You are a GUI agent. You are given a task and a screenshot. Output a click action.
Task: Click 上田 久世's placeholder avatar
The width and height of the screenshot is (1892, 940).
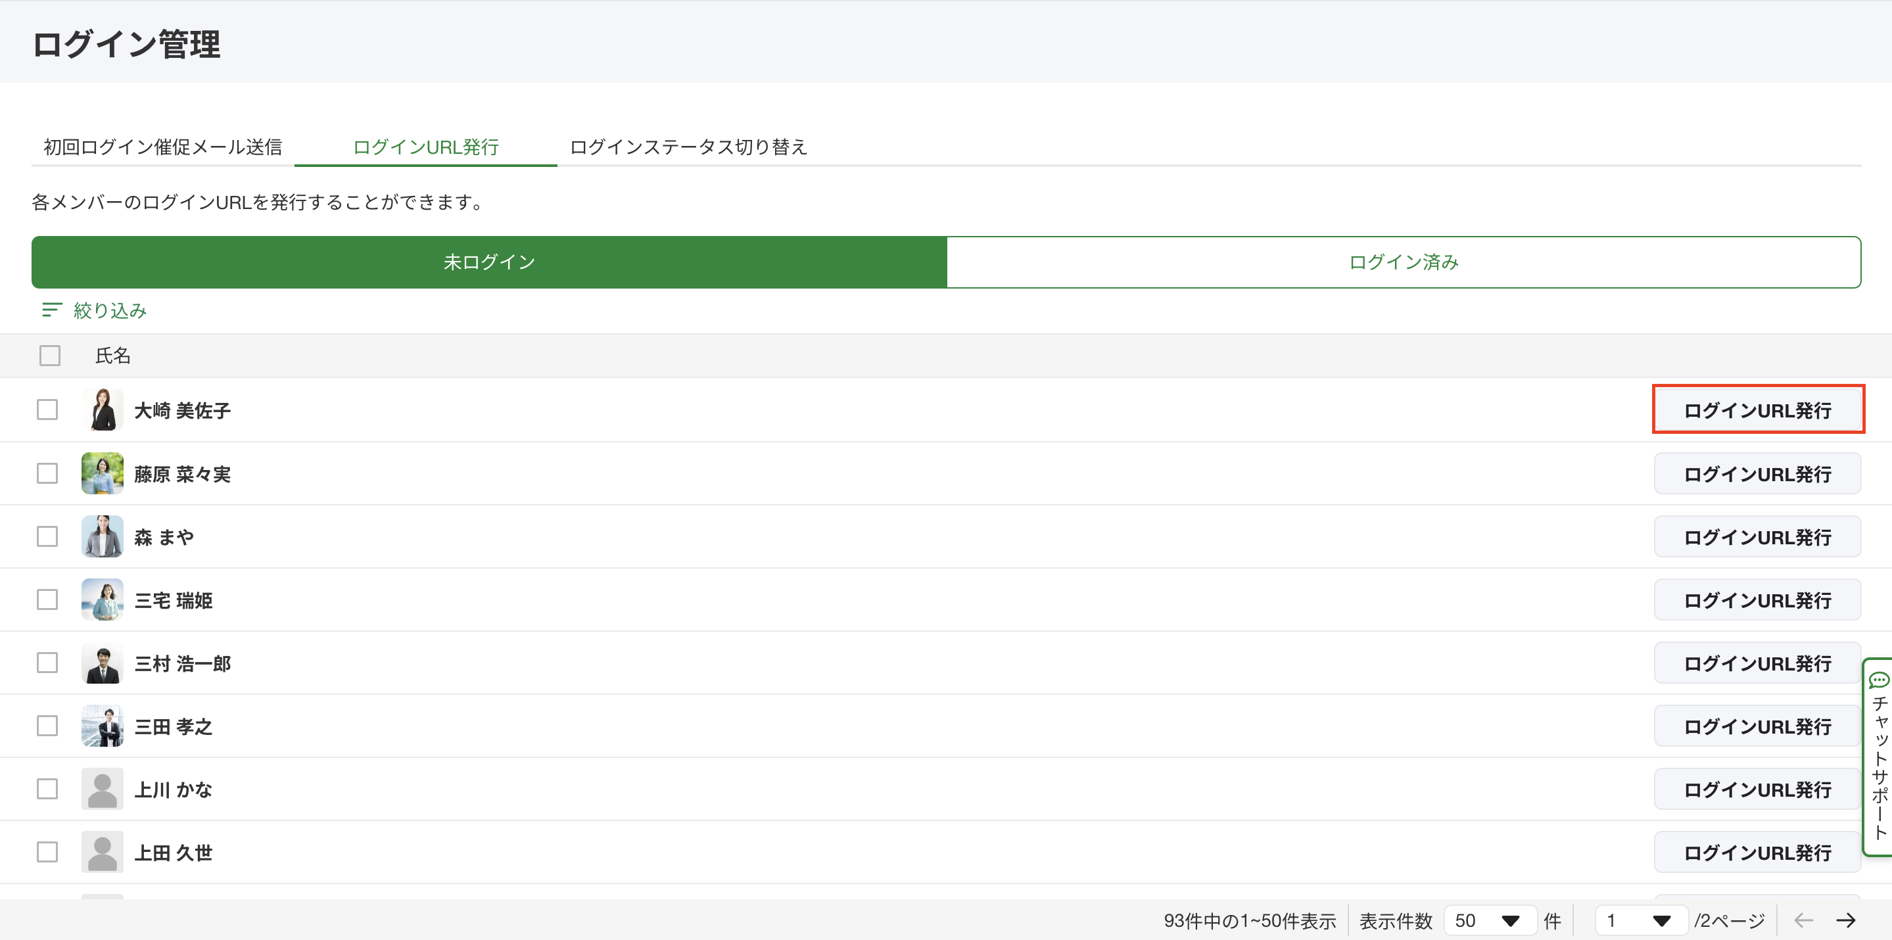pyautogui.click(x=102, y=852)
